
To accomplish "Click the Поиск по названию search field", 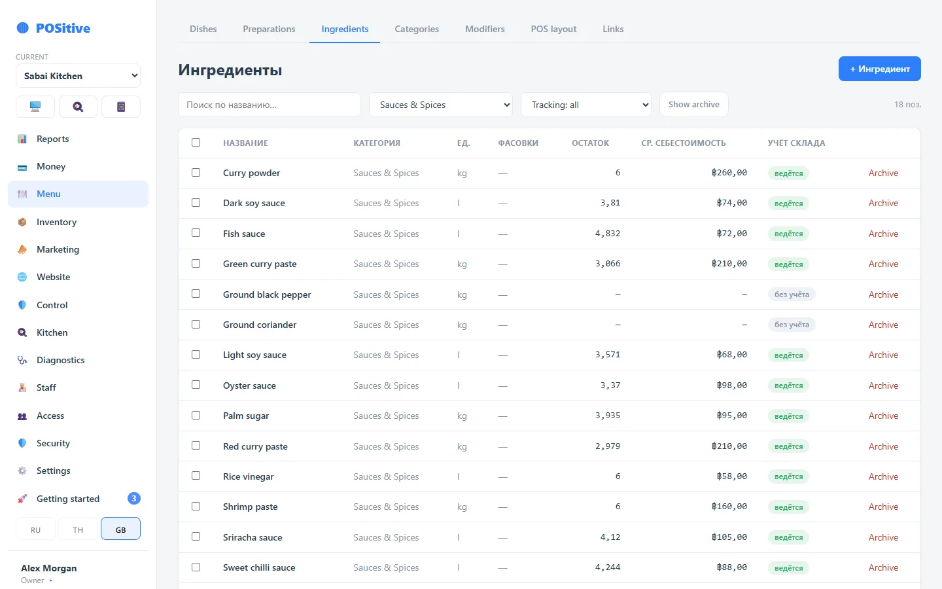I will [270, 105].
